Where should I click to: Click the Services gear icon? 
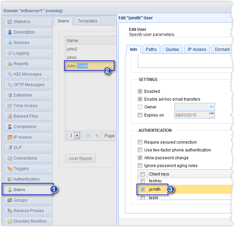tap(9, 43)
